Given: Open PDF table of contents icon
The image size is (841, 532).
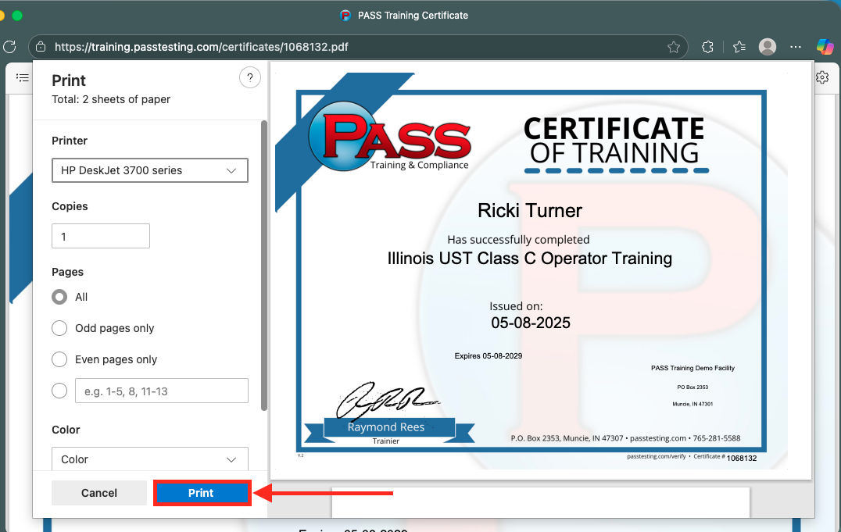Looking at the screenshot, I should click(23, 78).
